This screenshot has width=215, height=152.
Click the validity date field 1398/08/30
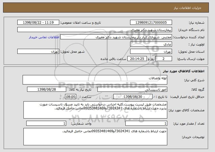pos(133,97)
